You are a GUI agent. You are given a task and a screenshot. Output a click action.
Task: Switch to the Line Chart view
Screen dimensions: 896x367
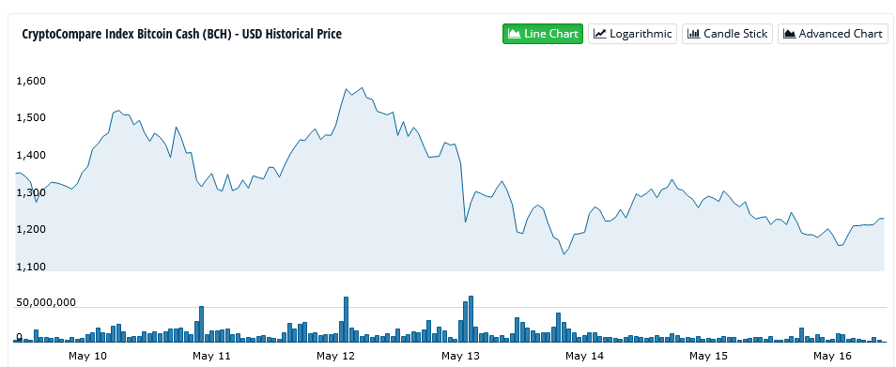542,34
